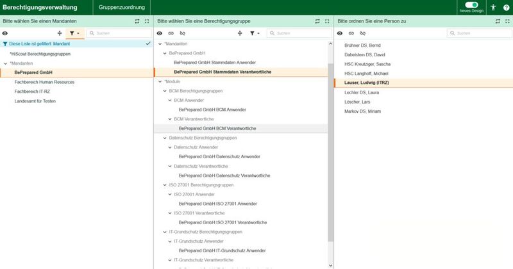Maximize the Berechtigungsgruppe panel
Screen dimensions: 513x269
tap(327, 21)
